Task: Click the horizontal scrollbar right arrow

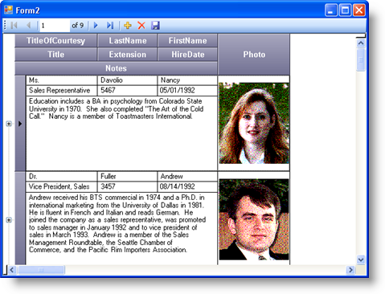Action: coord(350,270)
